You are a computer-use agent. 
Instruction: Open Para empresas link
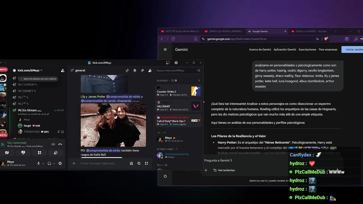(328, 49)
